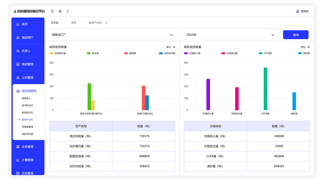
Task: Toggle 核定量 legend series in left chart
Action: pyautogui.click(x=93, y=53)
